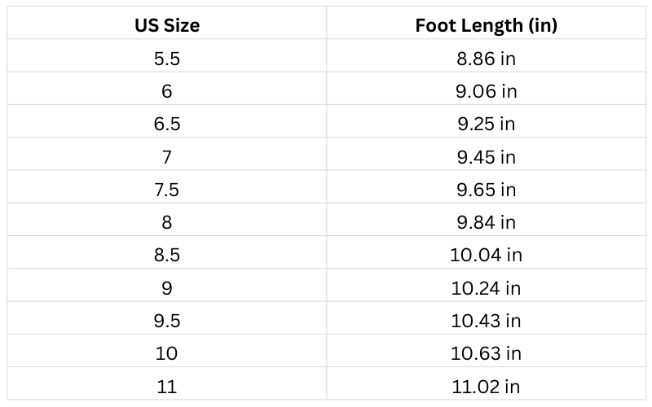Viewport: 652px width, 407px height.
Task: Select the US size 5.5 cell
Action: pyautogui.click(x=167, y=59)
